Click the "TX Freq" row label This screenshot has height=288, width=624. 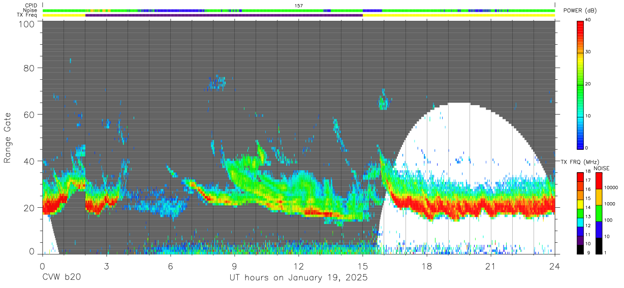tap(27, 15)
